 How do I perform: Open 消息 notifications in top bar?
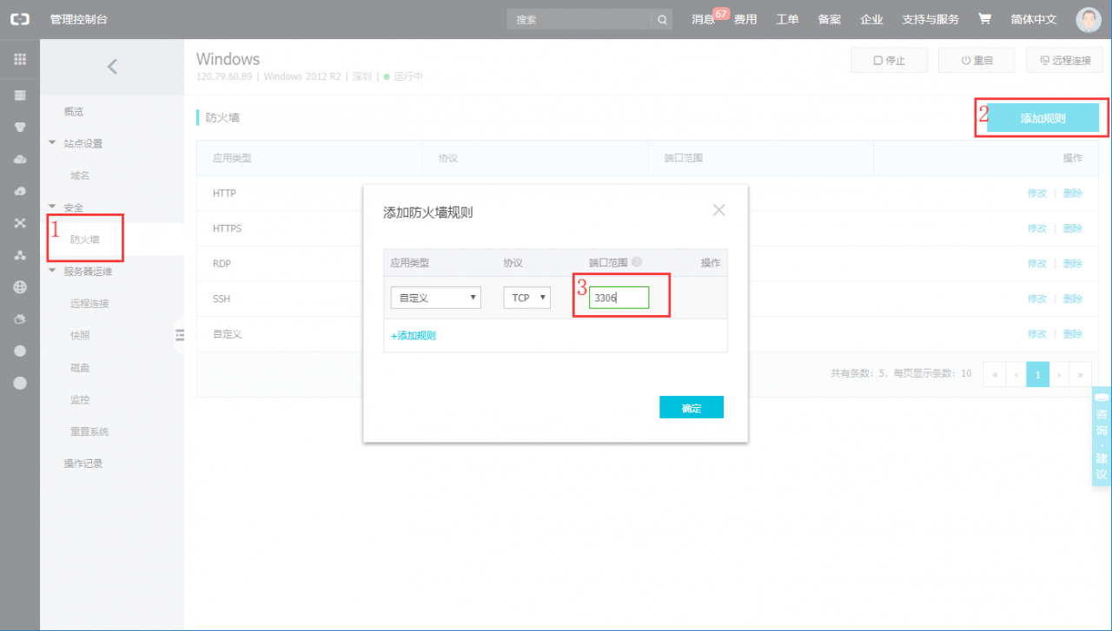(703, 19)
